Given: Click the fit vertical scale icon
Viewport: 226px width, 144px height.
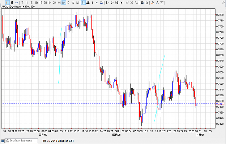Looking at the screenshot, I should pyautogui.click(x=162, y=3).
